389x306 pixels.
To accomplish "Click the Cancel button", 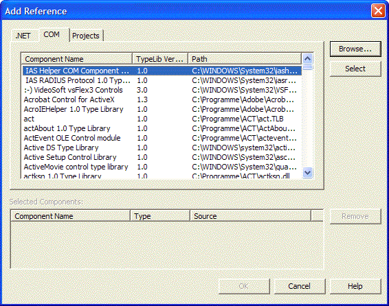I will coord(300,286).
